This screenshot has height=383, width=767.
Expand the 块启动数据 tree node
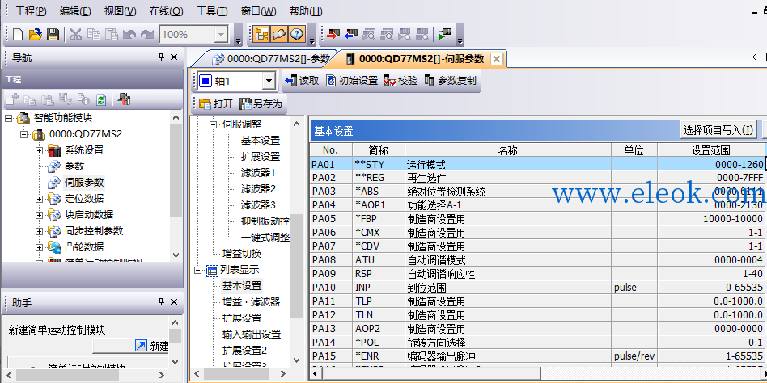[39, 214]
